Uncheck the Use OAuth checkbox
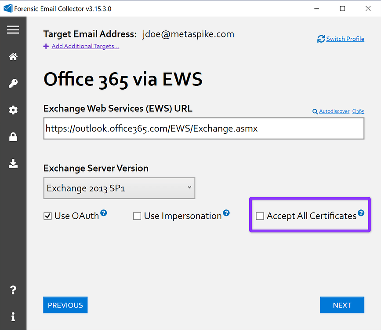This screenshot has width=381, height=330. pyautogui.click(x=47, y=216)
